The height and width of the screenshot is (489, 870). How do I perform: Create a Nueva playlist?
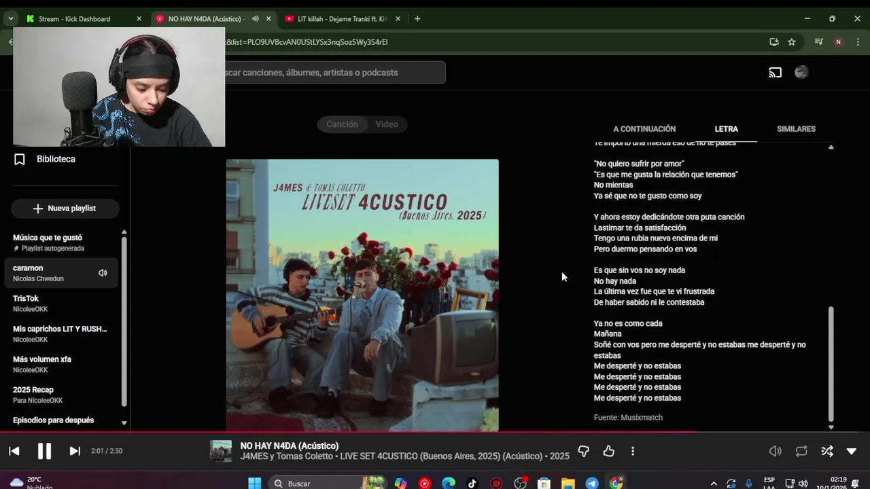point(65,209)
